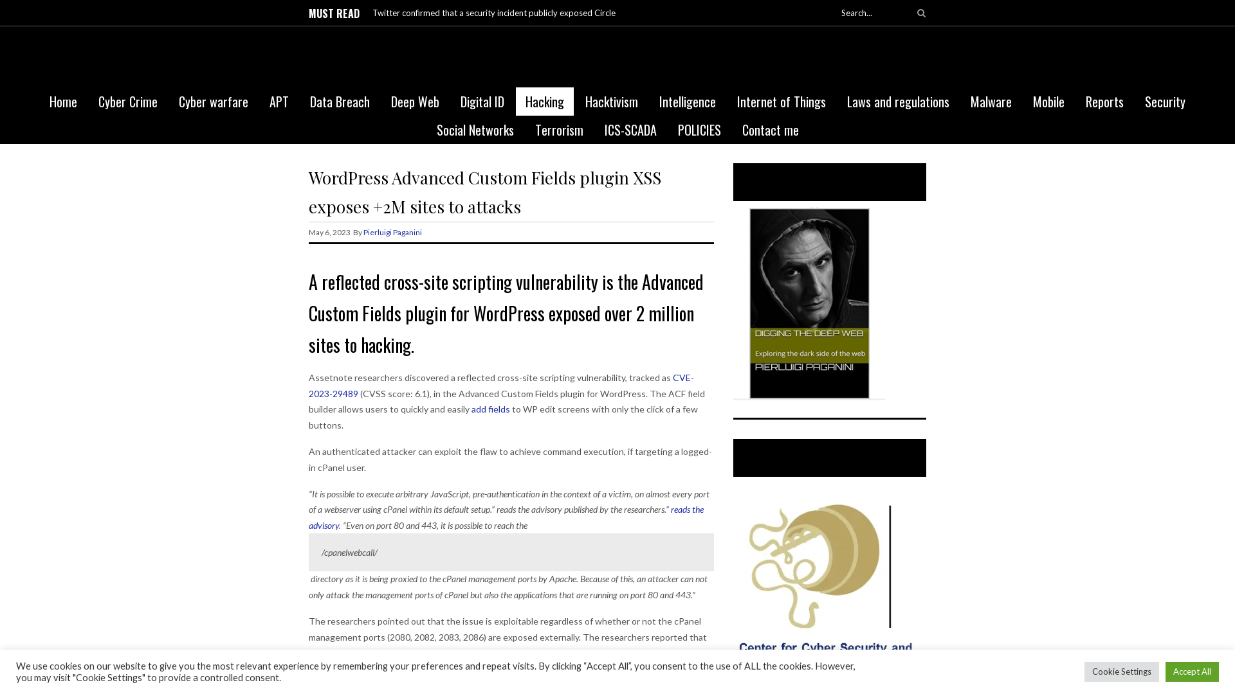
Task: Click the Cyber Crime navigation icon
Action: 128,101
